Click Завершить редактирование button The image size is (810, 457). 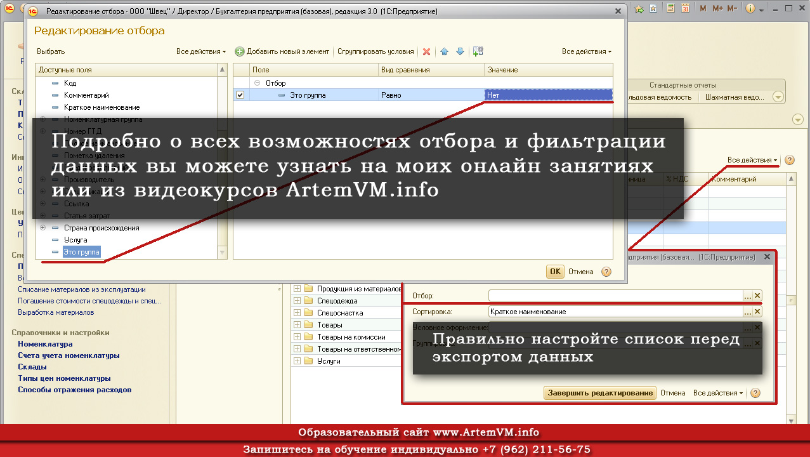[x=599, y=393]
